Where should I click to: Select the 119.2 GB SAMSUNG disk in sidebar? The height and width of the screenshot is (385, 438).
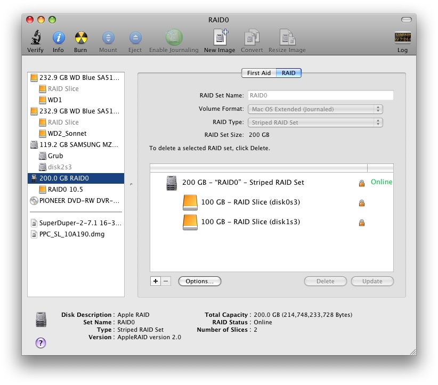click(x=78, y=144)
